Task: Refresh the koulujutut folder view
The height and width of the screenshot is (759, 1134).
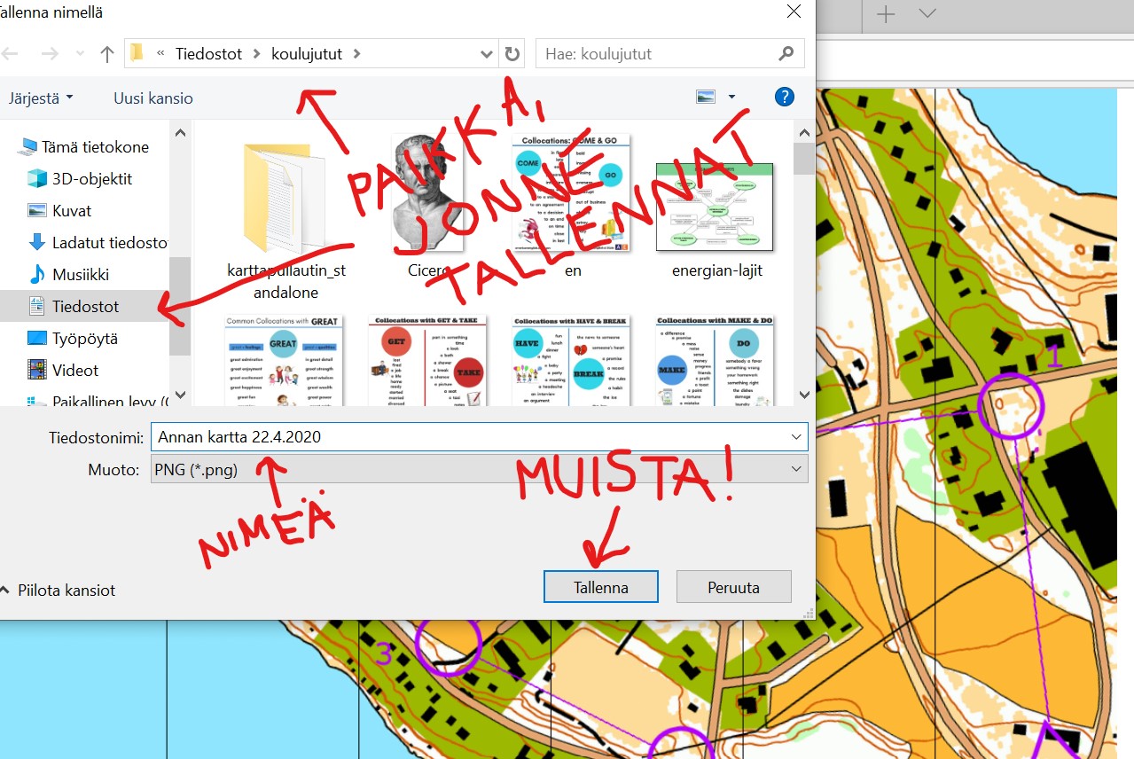Action: [x=512, y=54]
